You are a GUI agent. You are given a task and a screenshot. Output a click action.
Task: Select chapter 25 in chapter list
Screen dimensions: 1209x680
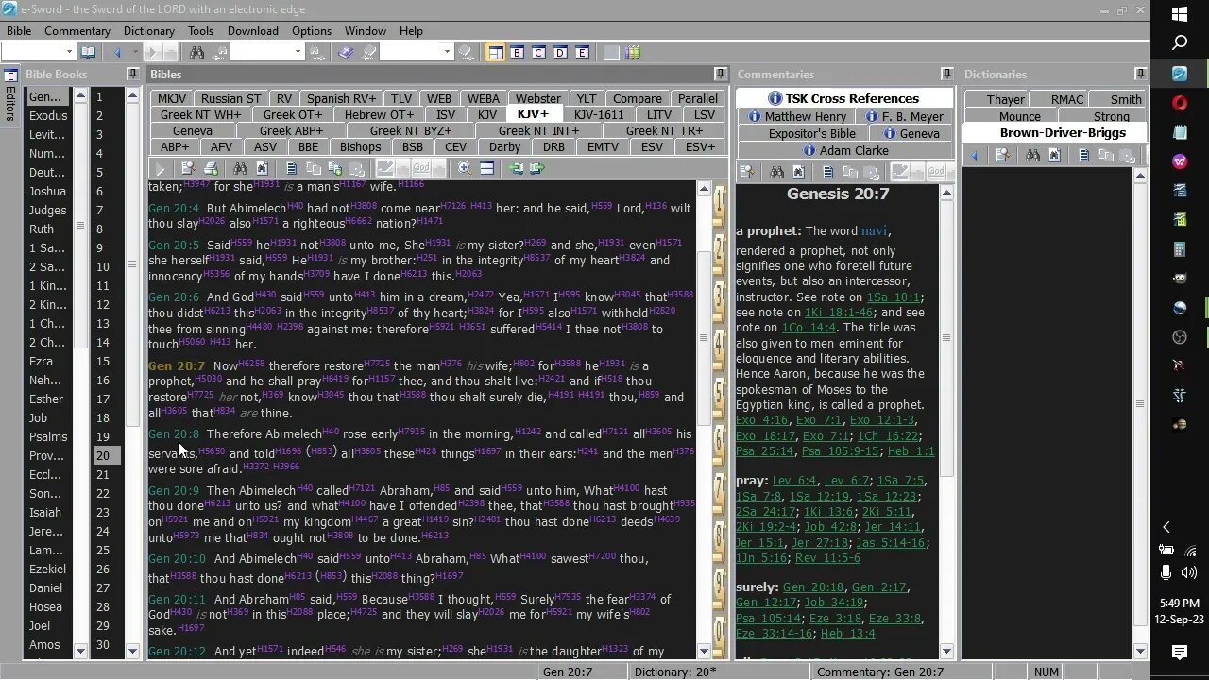coord(103,550)
